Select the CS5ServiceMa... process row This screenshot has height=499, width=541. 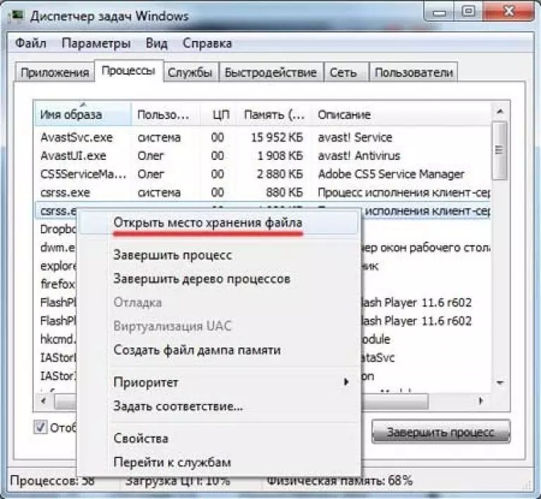pos(262,174)
